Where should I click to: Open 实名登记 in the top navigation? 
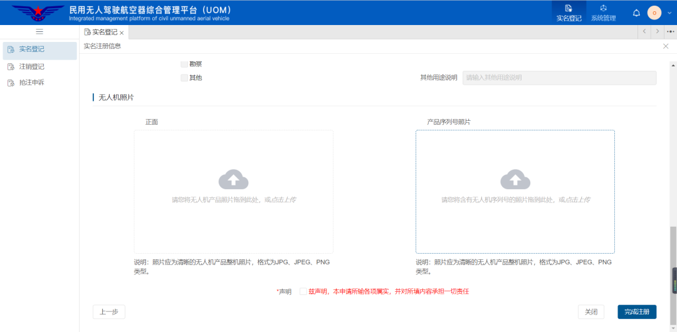(x=569, y=13)
